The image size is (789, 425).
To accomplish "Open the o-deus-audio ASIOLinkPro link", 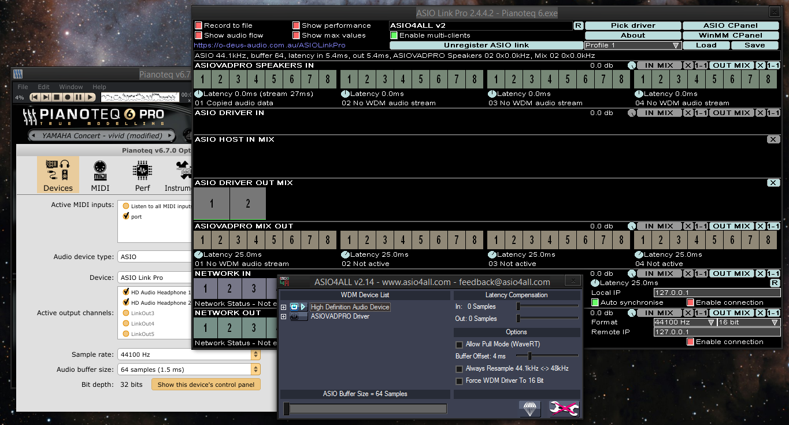I will [x=270, y=45].
